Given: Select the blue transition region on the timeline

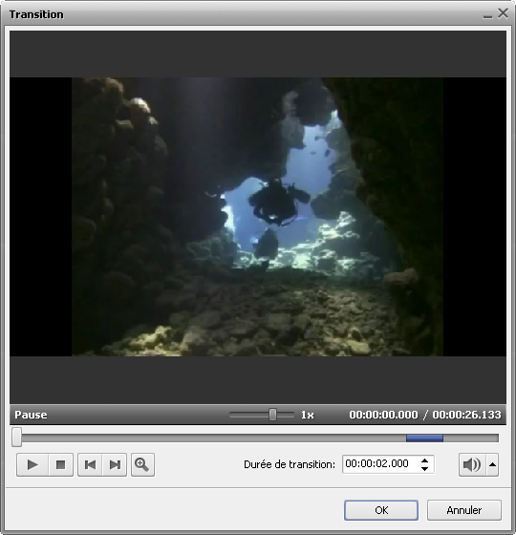Looking at the screenshot, I should click(x=424, y=439).
